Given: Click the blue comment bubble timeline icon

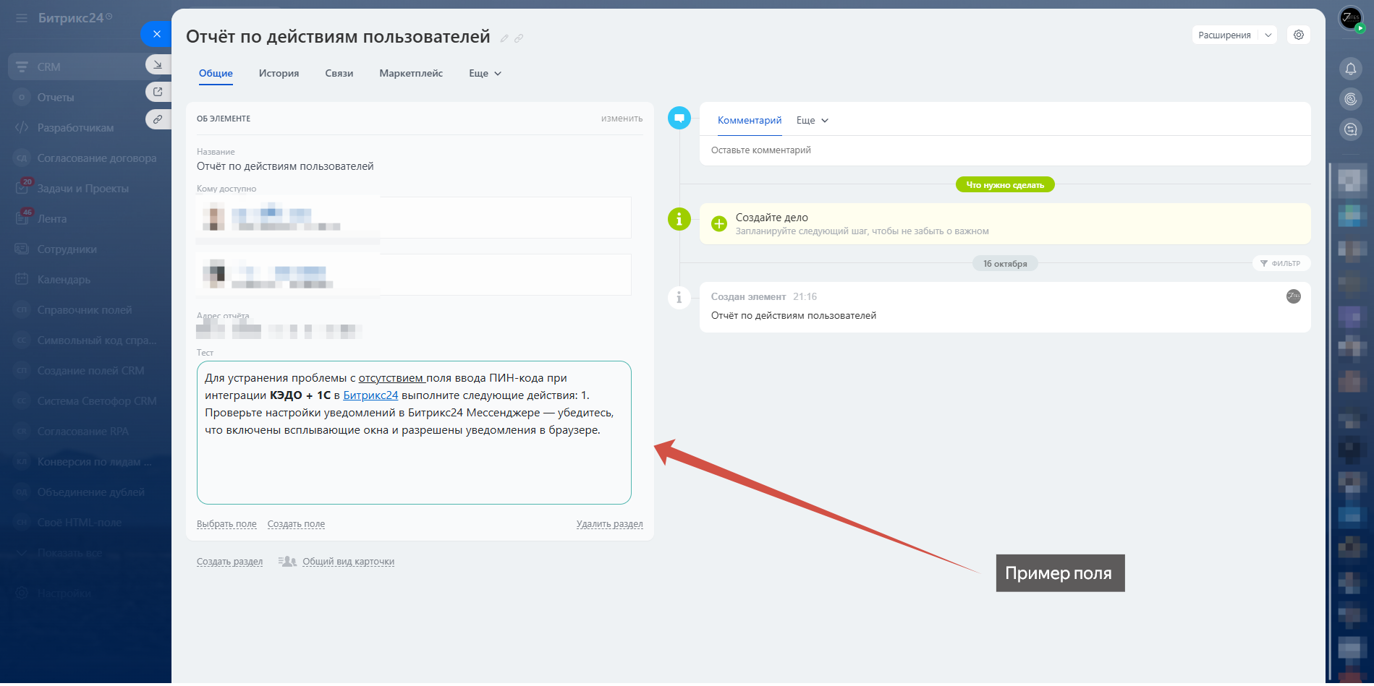Looking at the screenshot, I should click(679, 118).
